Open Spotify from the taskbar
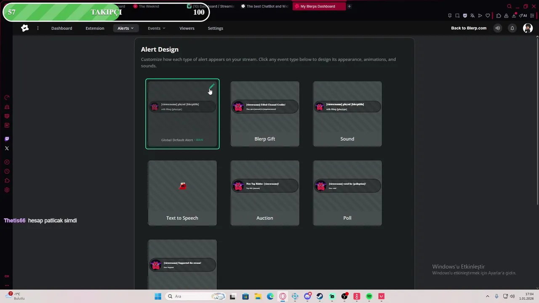Image resolution: width=539 pixels, height=303 pixels. (369, 296)
